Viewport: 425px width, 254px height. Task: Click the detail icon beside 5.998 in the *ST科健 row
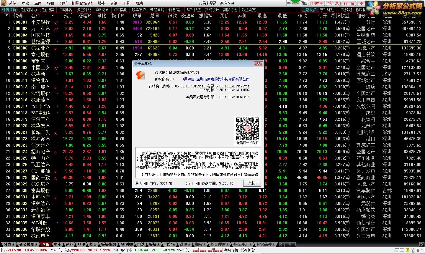tap(347, 223)
